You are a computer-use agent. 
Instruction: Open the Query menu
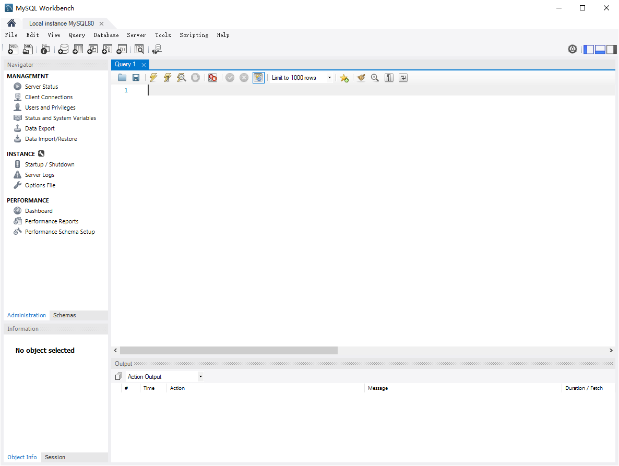pos(77,35)
